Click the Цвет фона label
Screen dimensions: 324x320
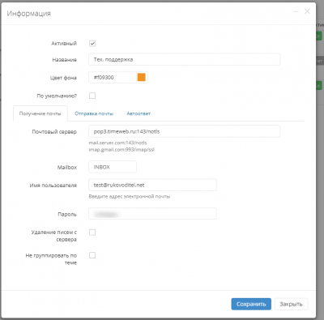coord(63,78)
